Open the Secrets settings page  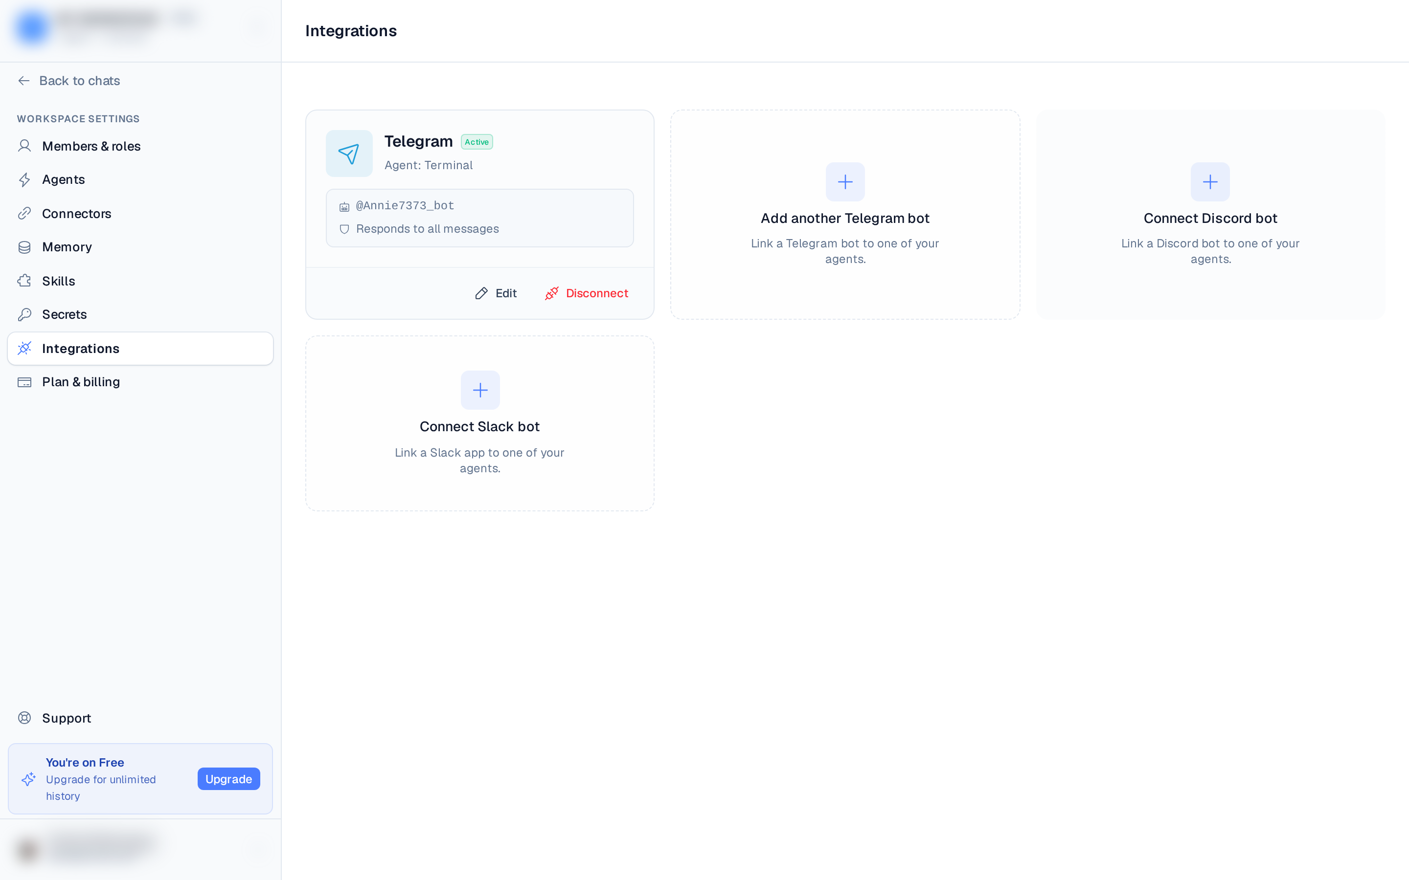[x=140, y=315]
